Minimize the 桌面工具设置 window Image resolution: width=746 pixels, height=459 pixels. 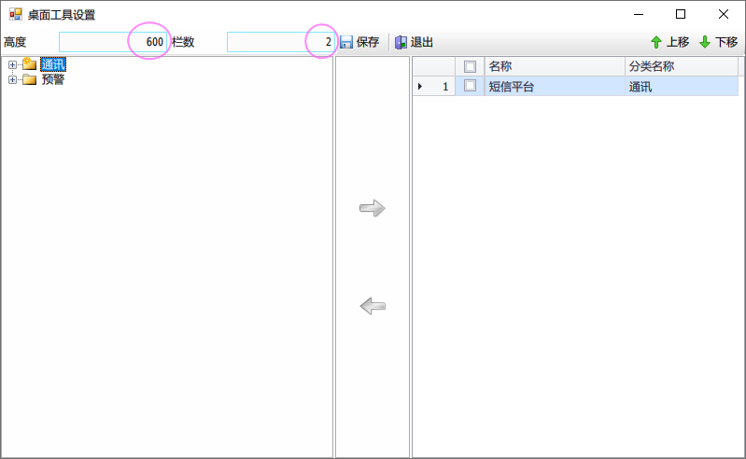[639, 14]
